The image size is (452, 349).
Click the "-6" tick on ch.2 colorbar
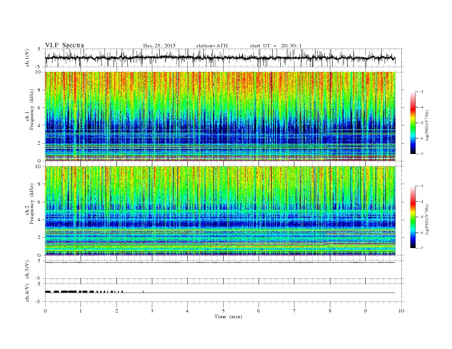(x=421, y=233)
